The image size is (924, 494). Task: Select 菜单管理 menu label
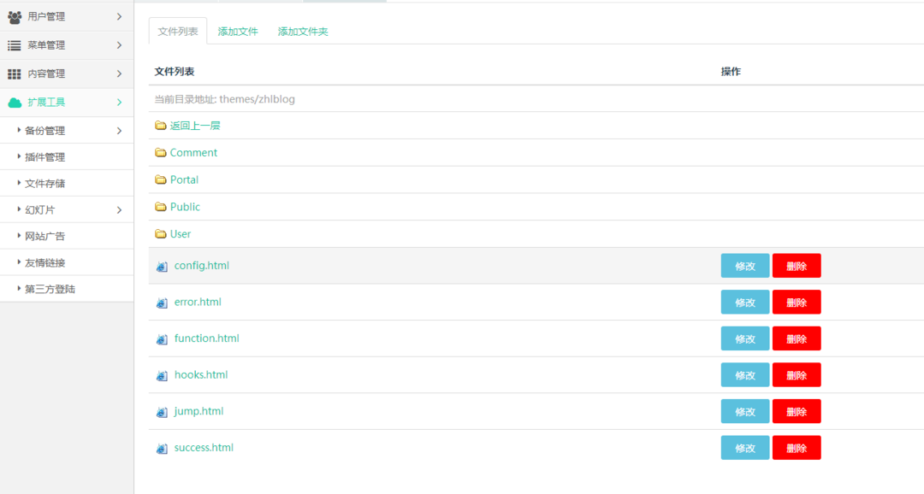[46, 45]
